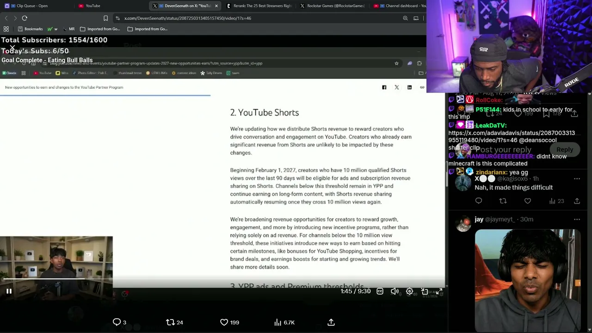The image size is (592, 333).
Task: Like @kagisox6's reply
Action: [528, 201]
